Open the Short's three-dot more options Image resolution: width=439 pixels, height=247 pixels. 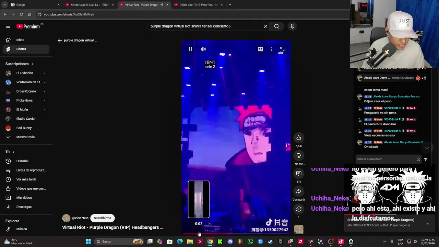271,49
